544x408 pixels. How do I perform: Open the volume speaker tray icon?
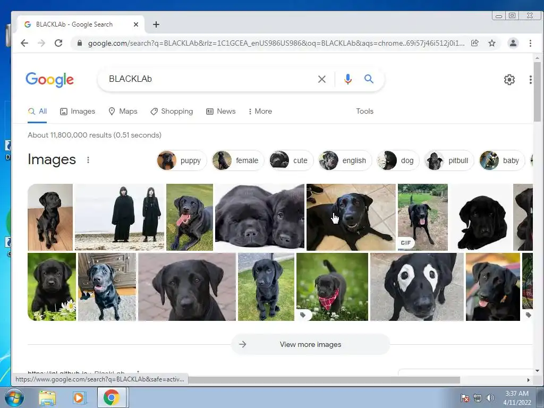[490, 398]
